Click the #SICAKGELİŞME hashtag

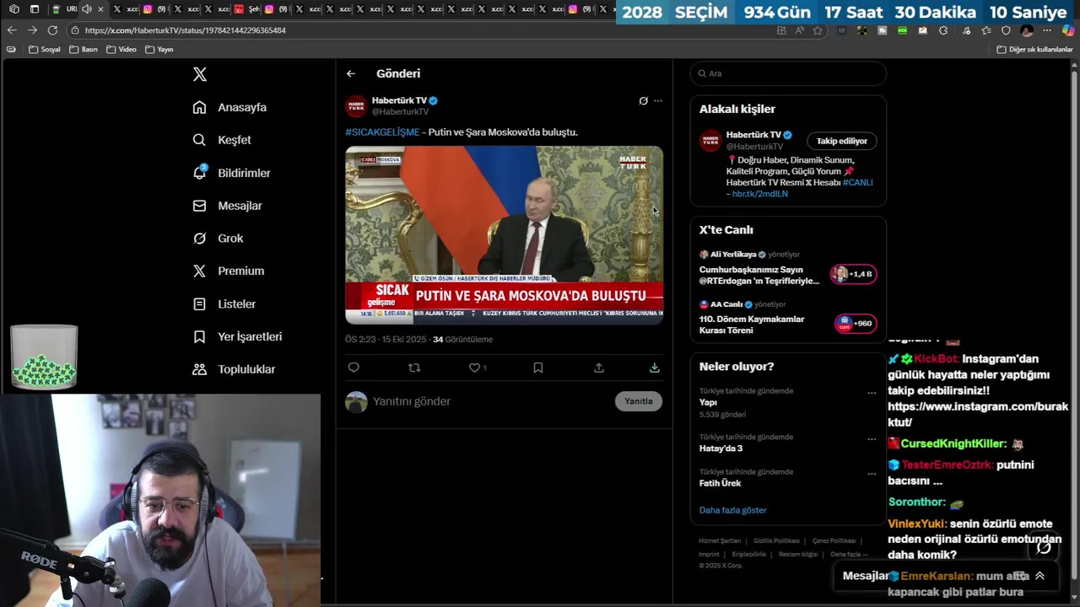tap(382, 132)
